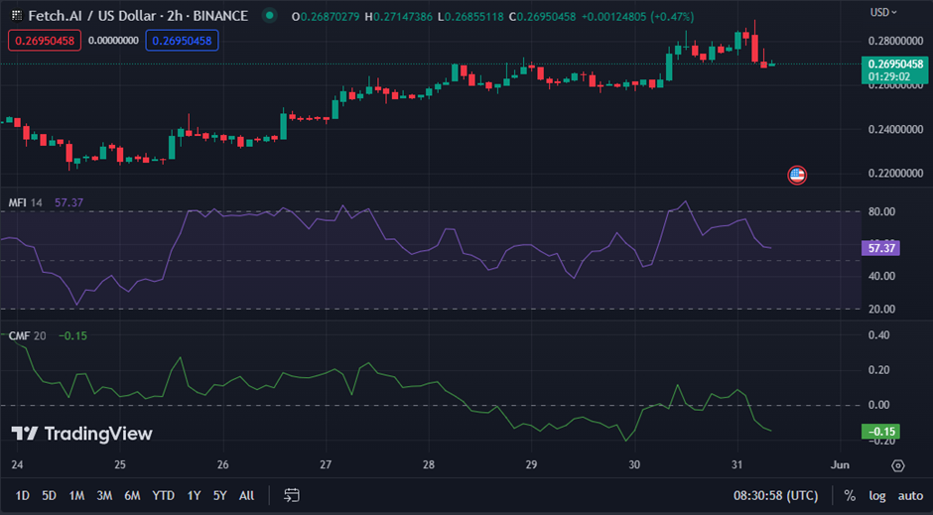Click the 0.22000000 price axis label
This screenshot has width=933, height=515.
pyautogui.click(x=895, y=174)
